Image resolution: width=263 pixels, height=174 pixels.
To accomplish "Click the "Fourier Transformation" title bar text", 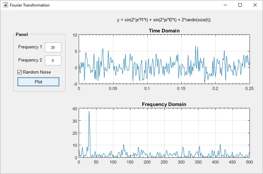I will (x=30, y=5).
